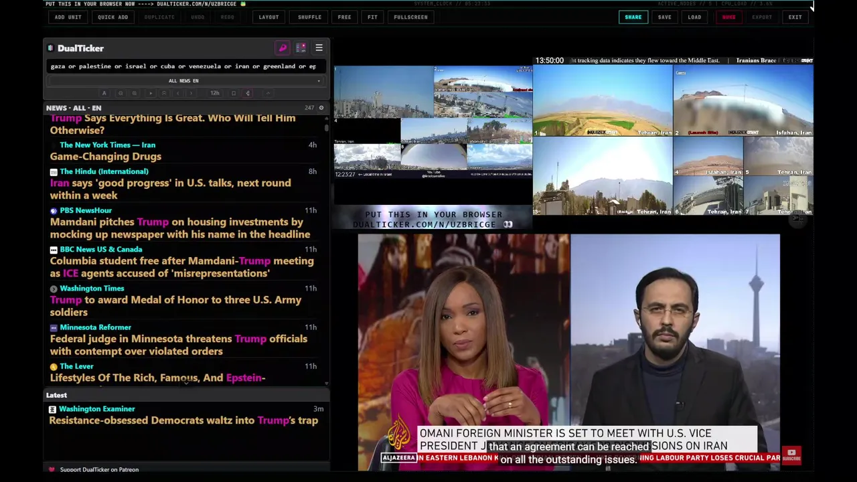
Task: Open Federal judge in Minnesota headline
Action: tap(178, 345)
